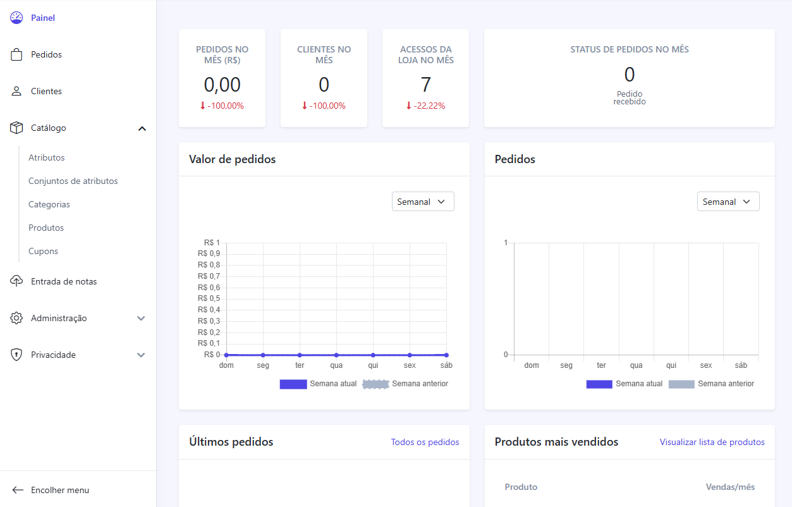The height and width of the screenshot is (507, 792).
Task: Open the Todos os pedidos link
Action: tap(425, 442)
